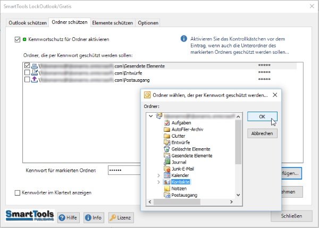Select the com\Gesendete Elemente list entry text
This screenshot has width=319, height=228.
(x=139, y=66)
